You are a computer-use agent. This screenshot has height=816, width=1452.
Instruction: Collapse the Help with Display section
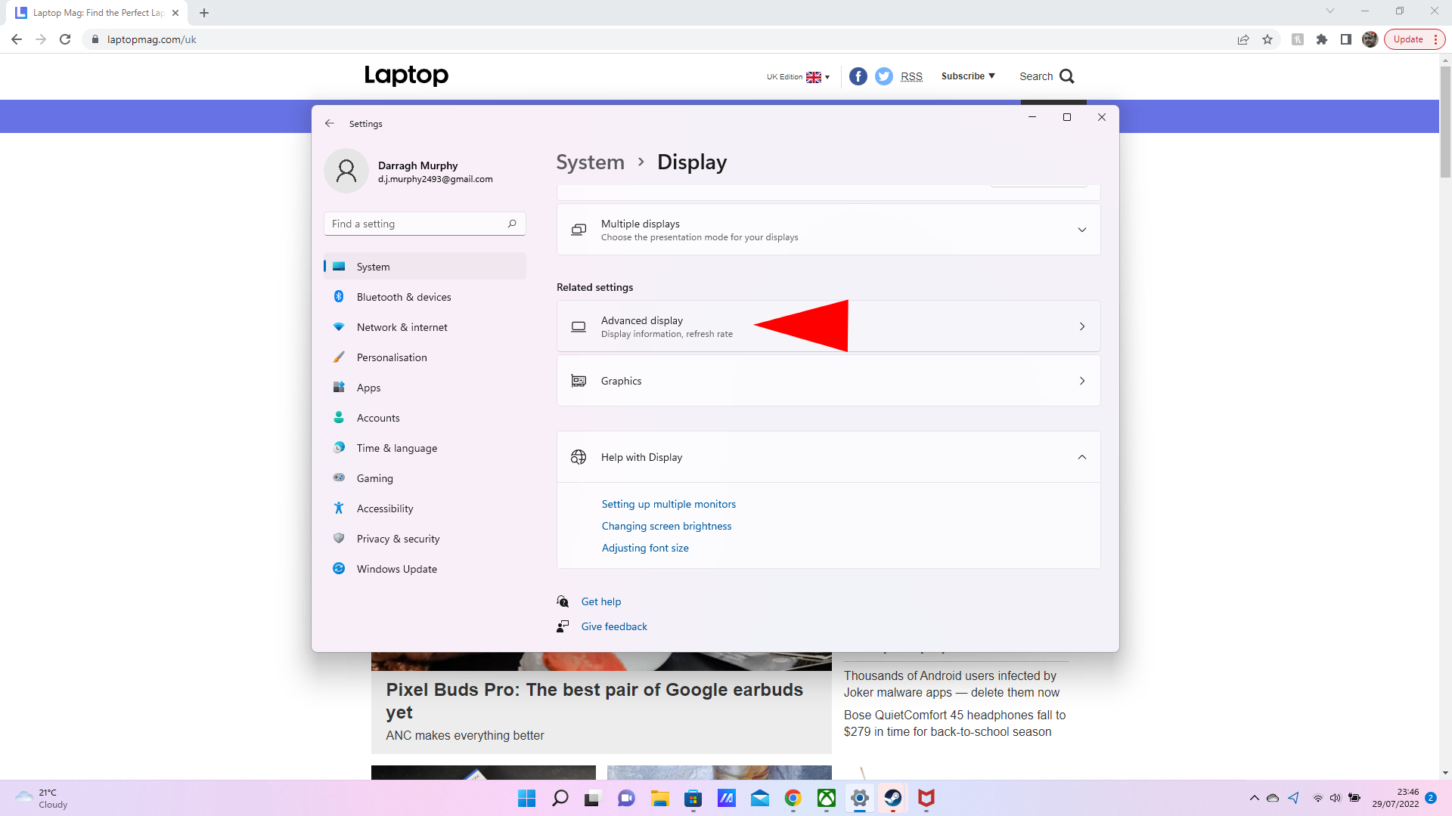(1082, 456)
